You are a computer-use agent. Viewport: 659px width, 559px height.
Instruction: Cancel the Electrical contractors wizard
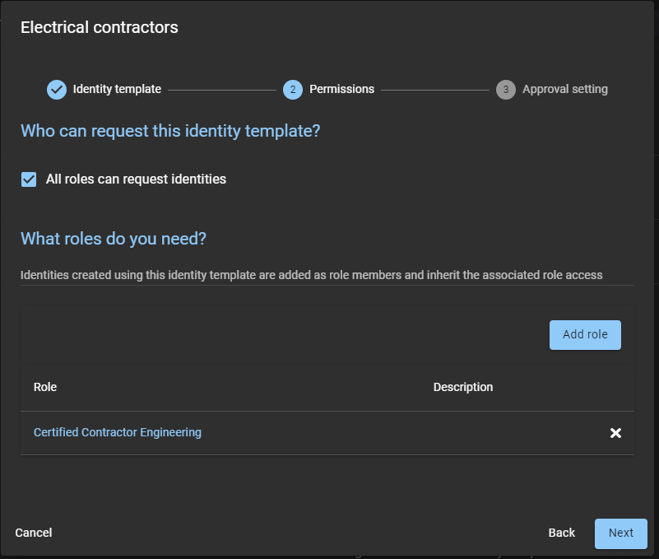point(33,533)
